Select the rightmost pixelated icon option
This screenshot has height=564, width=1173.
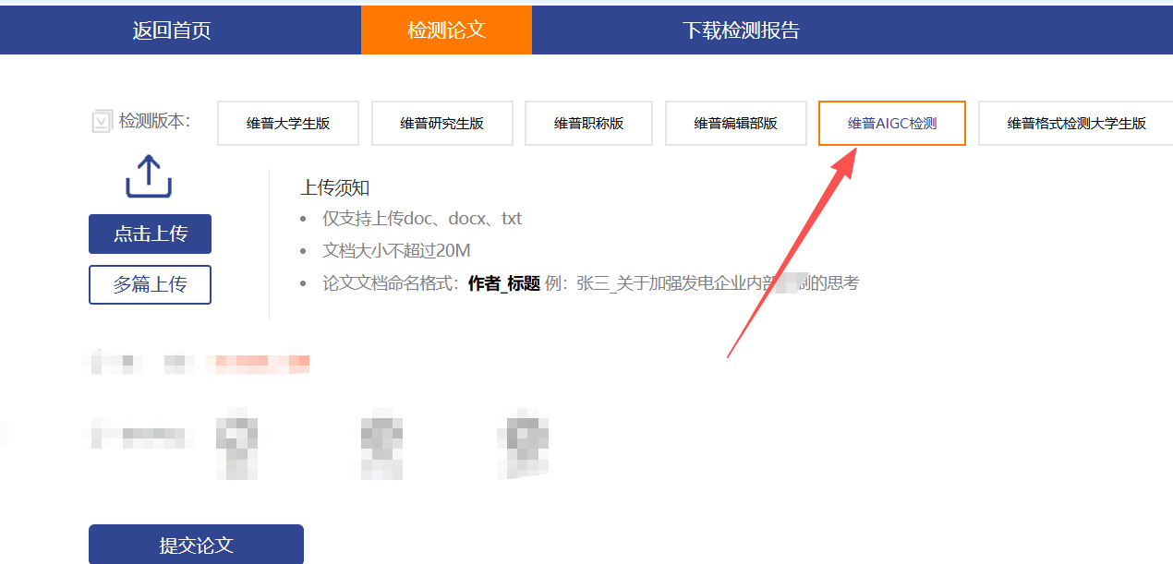tap(523, 443)
